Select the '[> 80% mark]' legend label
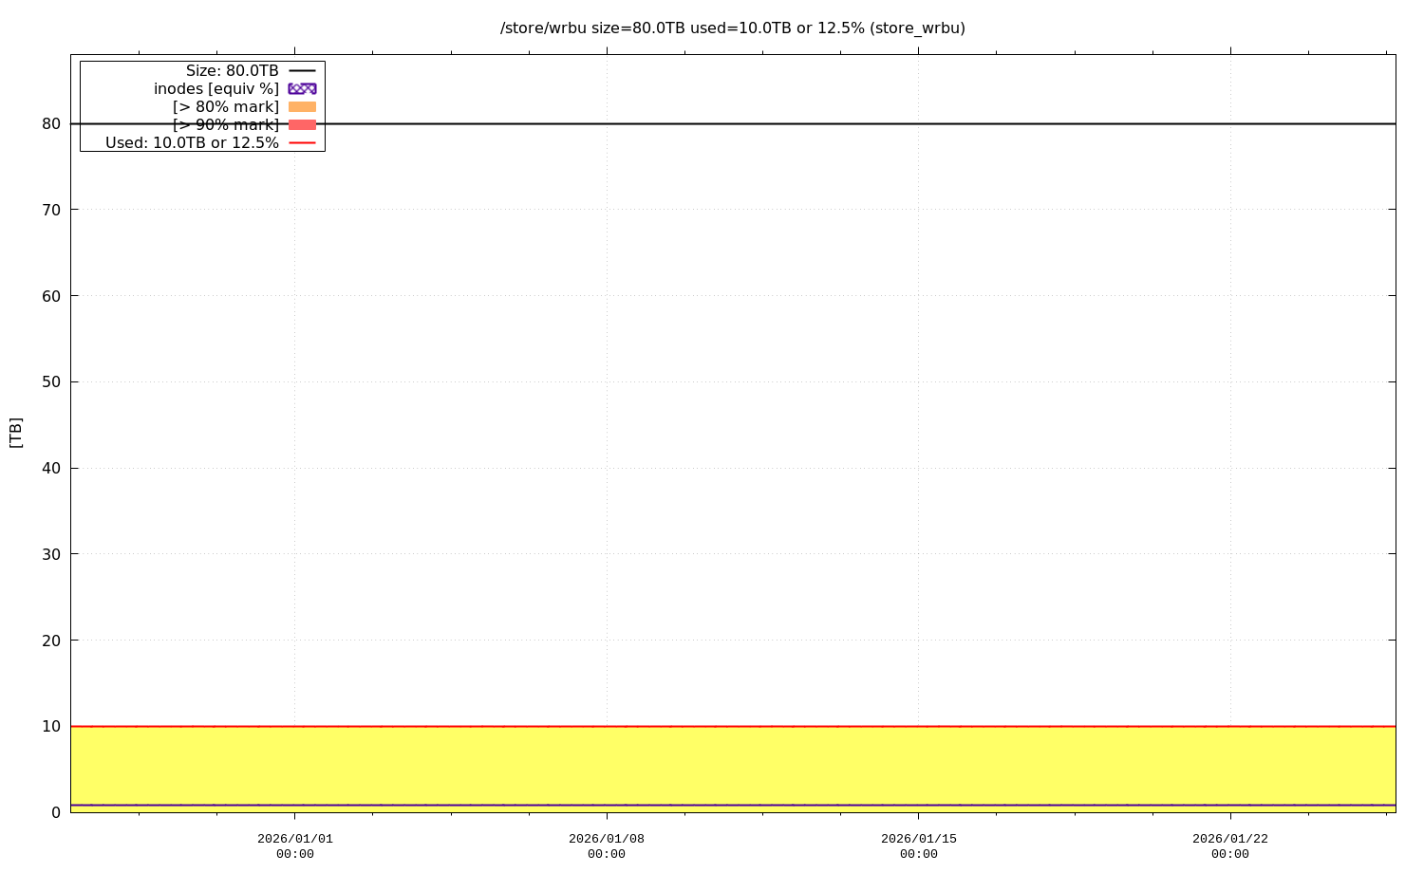 pos(226,107)
